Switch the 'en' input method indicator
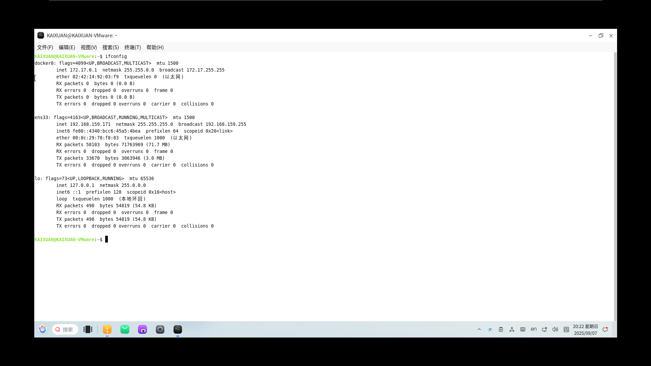This screenshot has width=651, height=366. (534, 329)
